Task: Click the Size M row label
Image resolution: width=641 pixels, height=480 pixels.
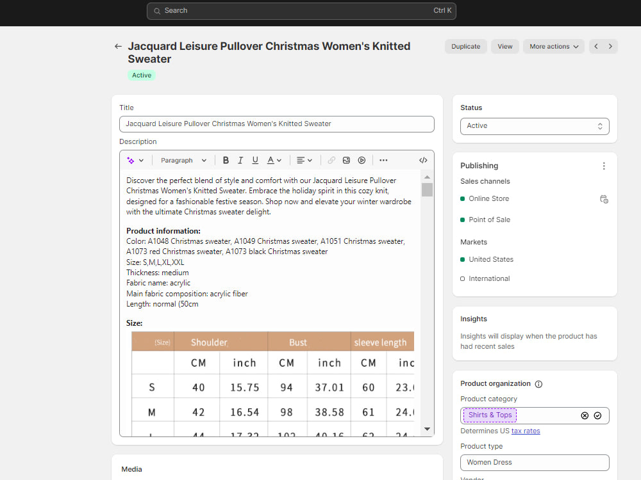Action: [x=152, y=413]
